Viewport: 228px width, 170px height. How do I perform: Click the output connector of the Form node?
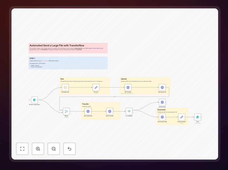click(201, 117)
